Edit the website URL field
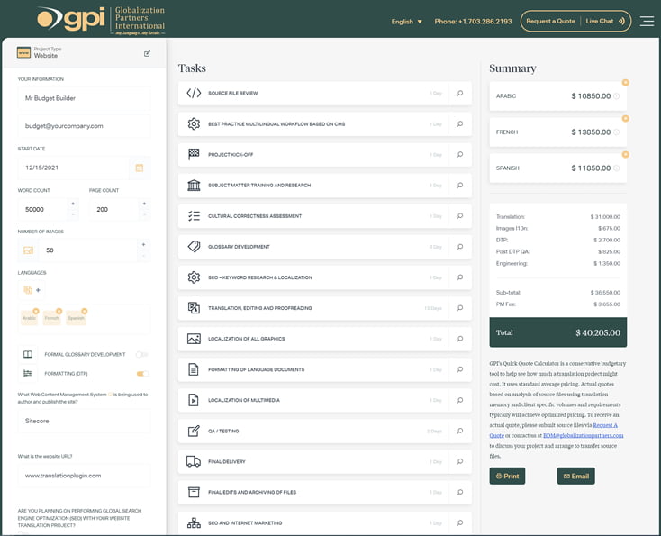This screenshot has height=536, width=661. click(x=84, y=476)
